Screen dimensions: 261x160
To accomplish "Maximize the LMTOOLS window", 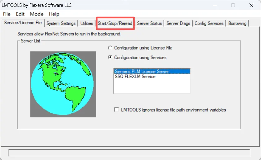I will 233,5.
